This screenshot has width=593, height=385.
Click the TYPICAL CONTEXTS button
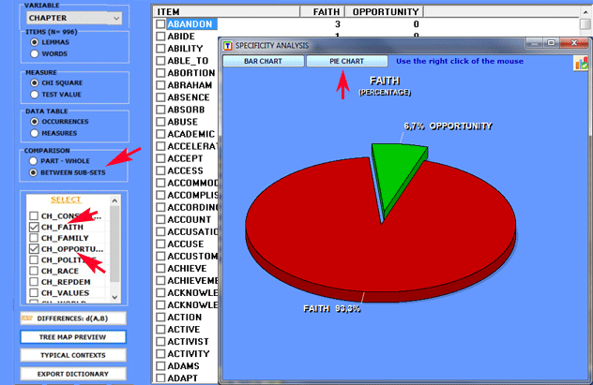click(73, 355)
